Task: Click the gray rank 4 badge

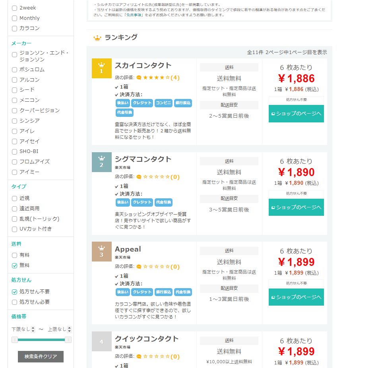Action: [x=101, y=341]
